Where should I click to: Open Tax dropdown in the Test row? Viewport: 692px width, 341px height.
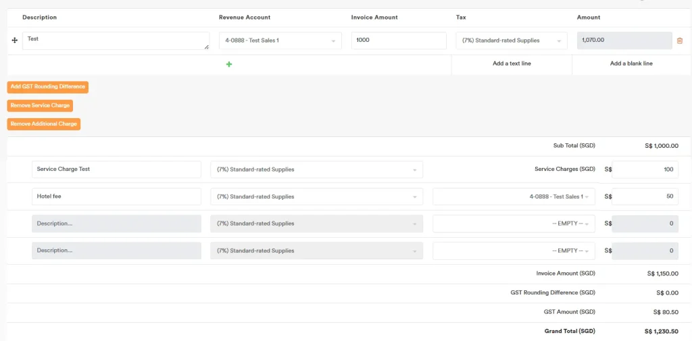tap(511, 41)
